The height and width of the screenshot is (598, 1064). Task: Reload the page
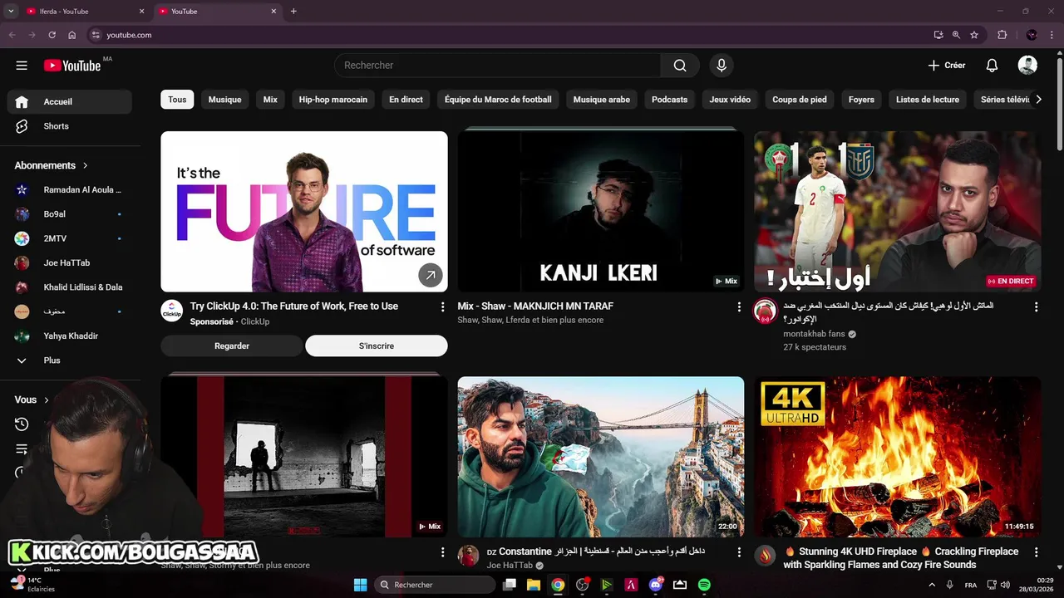(52, 35)
